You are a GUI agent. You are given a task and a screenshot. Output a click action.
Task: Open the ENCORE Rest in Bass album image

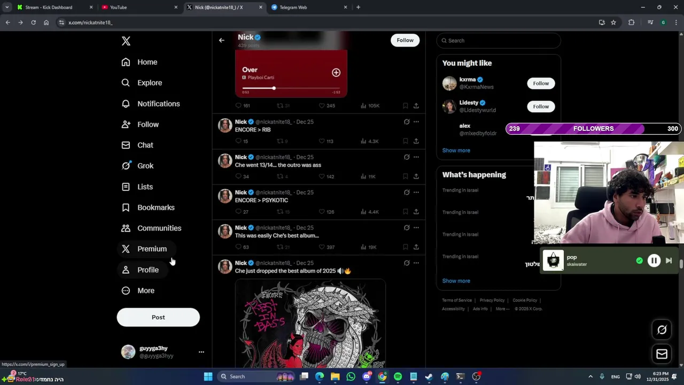[x=310, y=324]
